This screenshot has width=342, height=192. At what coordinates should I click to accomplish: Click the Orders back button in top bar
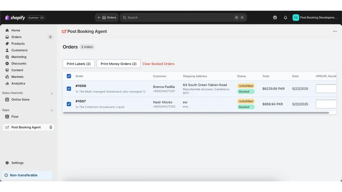(106, 17)
